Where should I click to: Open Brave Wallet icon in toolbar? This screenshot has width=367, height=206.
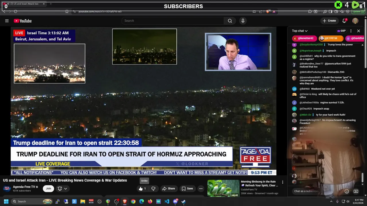(336, 11)
